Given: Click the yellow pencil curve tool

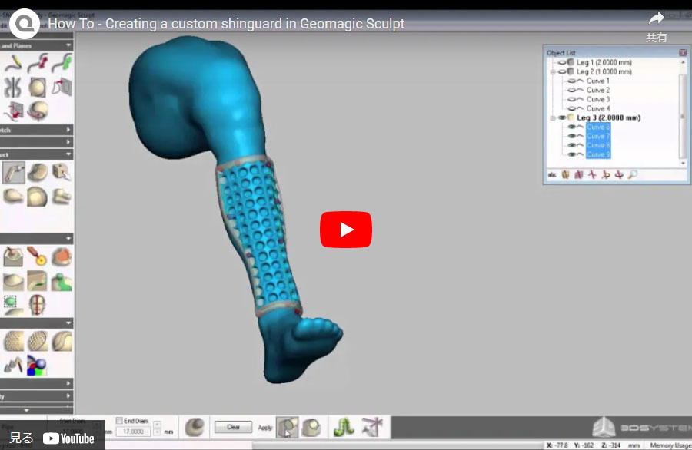Looking at the screenshot, I should (x=13, y=64).
